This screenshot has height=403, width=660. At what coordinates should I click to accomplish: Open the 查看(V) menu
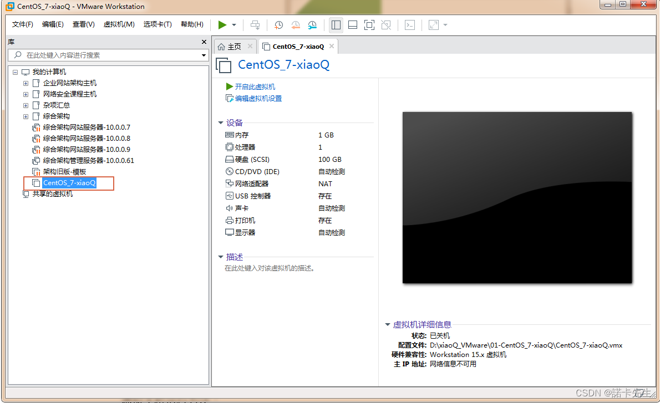[x=83, y=24]
